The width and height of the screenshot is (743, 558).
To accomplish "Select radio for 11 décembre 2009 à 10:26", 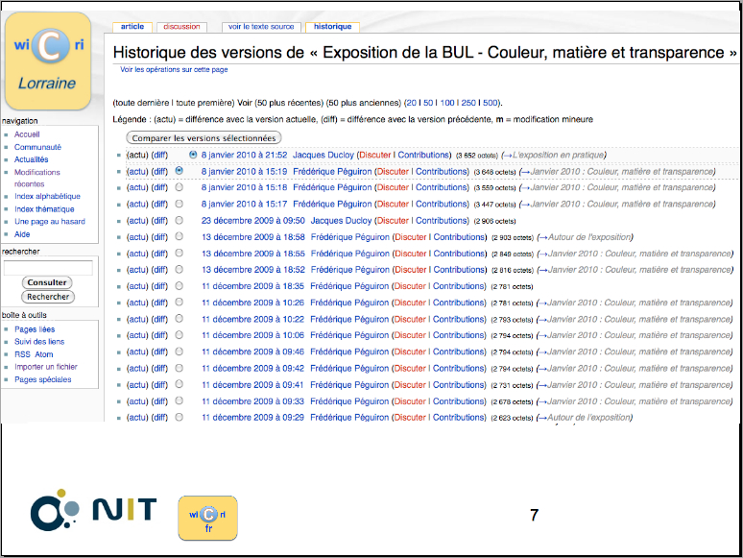I will coord(180,302).
